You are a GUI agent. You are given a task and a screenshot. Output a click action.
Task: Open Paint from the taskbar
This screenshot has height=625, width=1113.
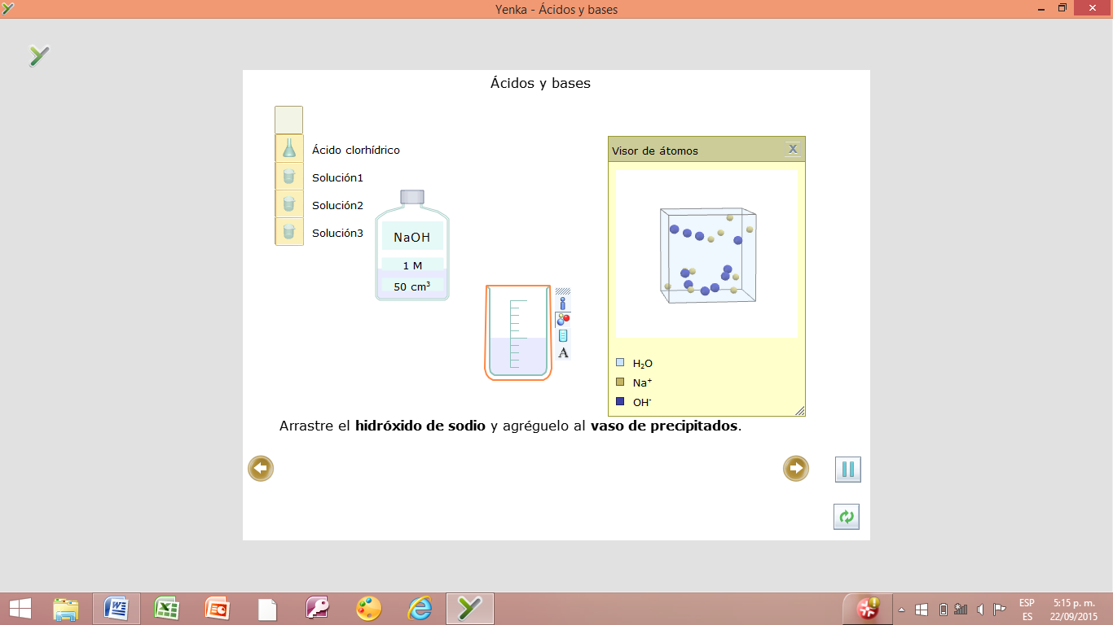369,608
